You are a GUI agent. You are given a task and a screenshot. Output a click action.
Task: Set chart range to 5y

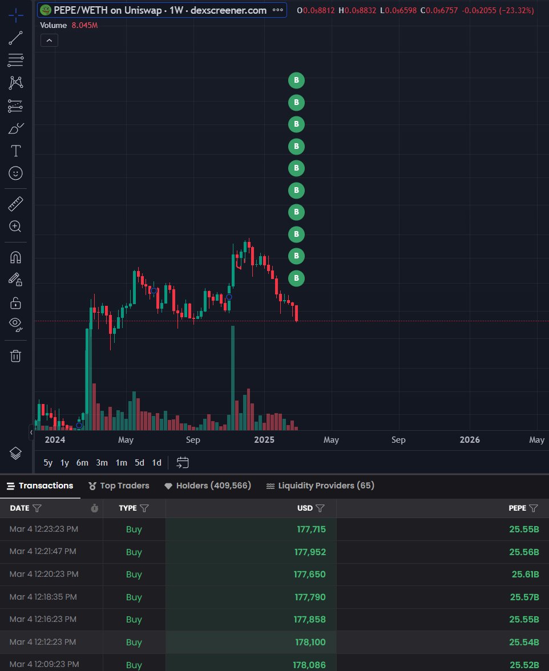click(48, 463)
